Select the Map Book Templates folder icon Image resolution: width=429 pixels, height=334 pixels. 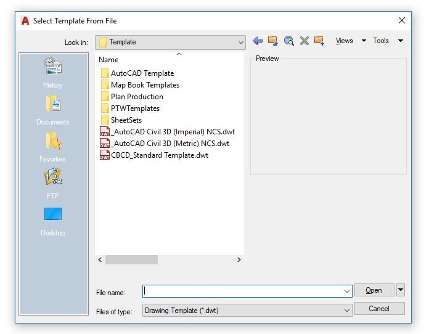click(x=105, y=85)
